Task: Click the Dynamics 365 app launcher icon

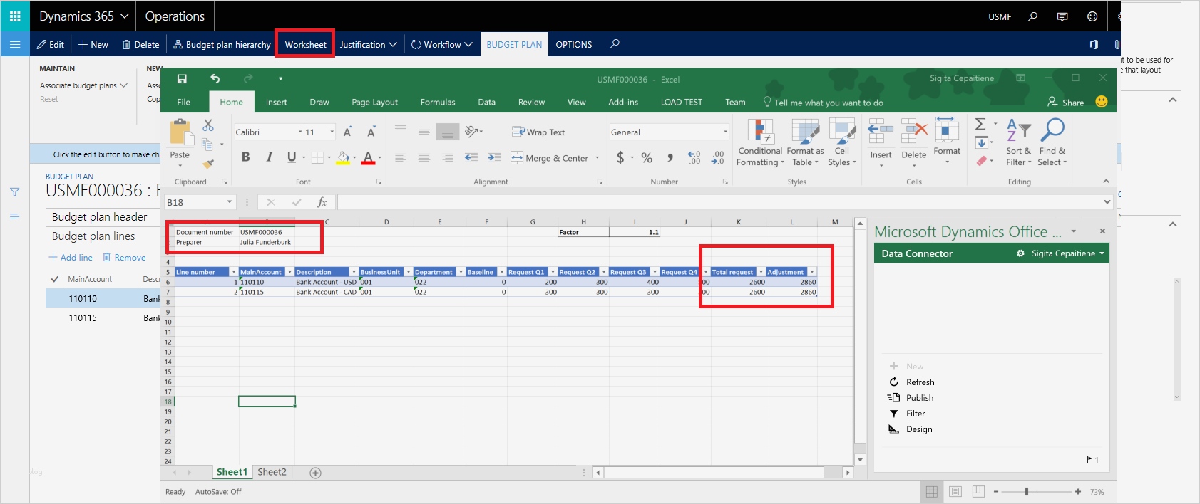Action: point(15,16)
